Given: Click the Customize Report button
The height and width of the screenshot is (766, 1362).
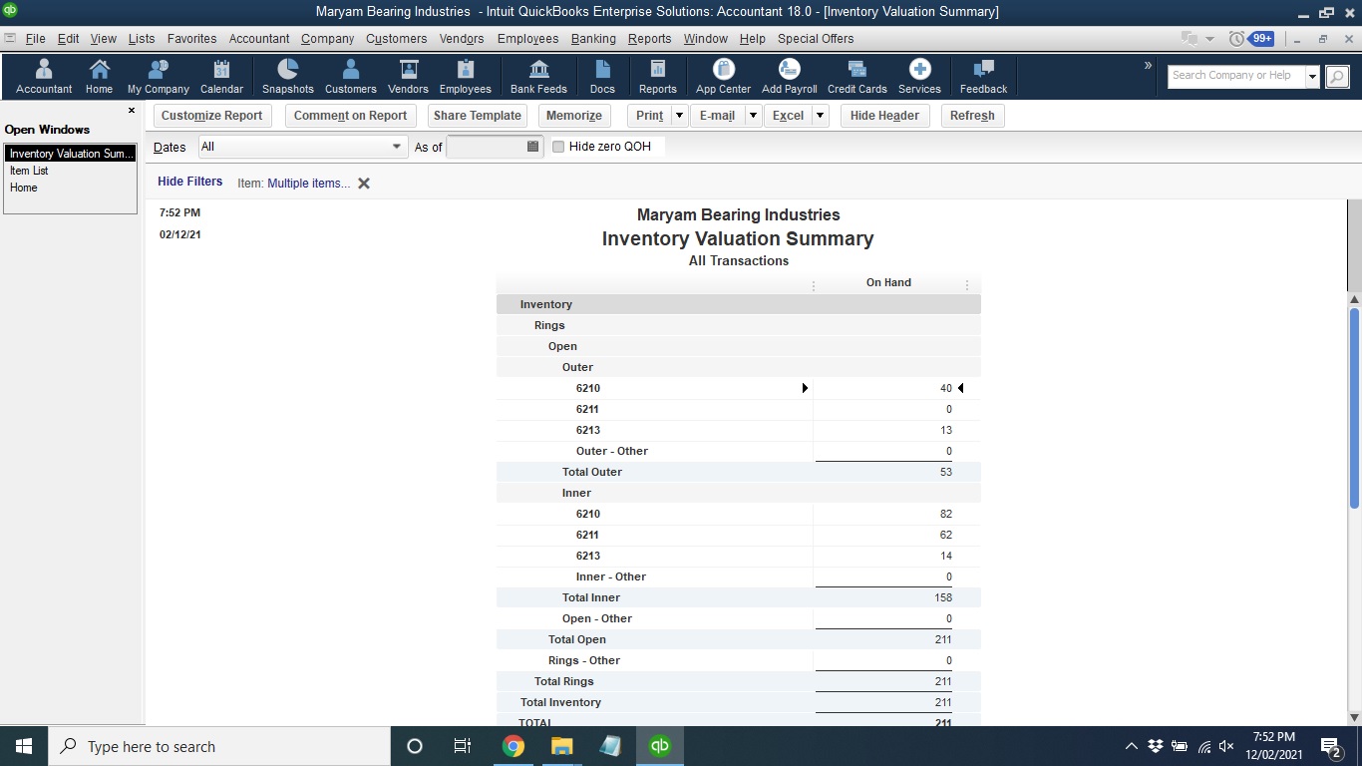Looking at the screenshot, I should click(211, 115).
